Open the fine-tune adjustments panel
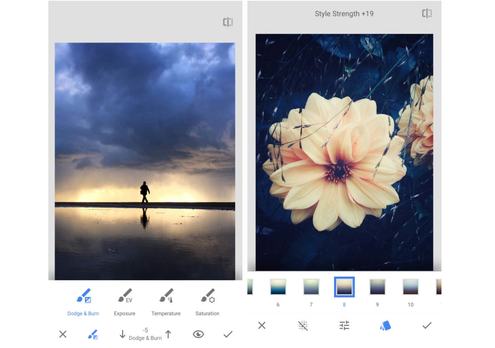 pos(344,326)
